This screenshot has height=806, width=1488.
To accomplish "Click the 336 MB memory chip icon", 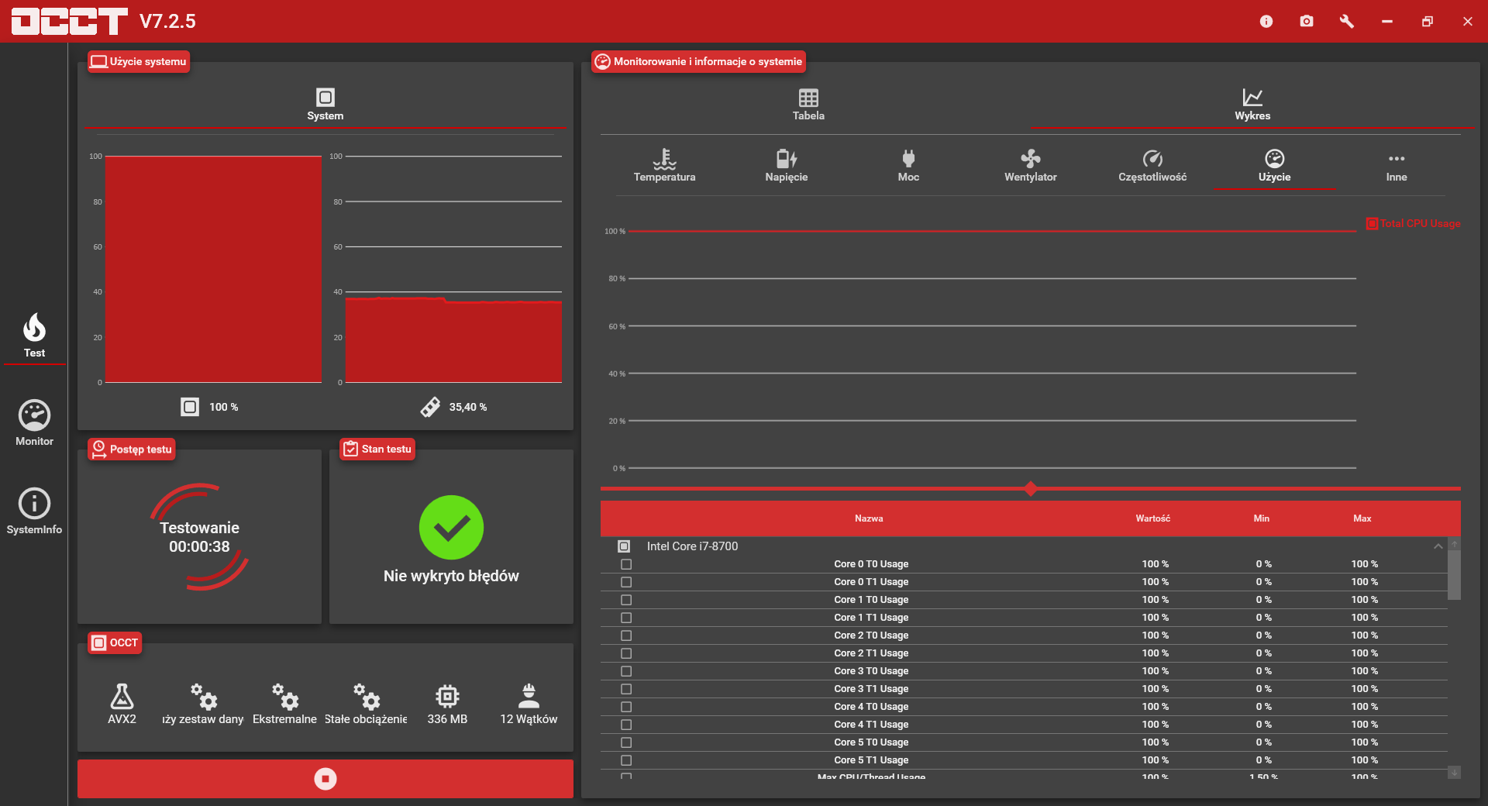I will (x=447, y=696).
